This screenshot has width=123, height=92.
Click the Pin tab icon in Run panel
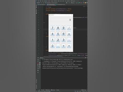pyautogui.click(x=38, y=73)
